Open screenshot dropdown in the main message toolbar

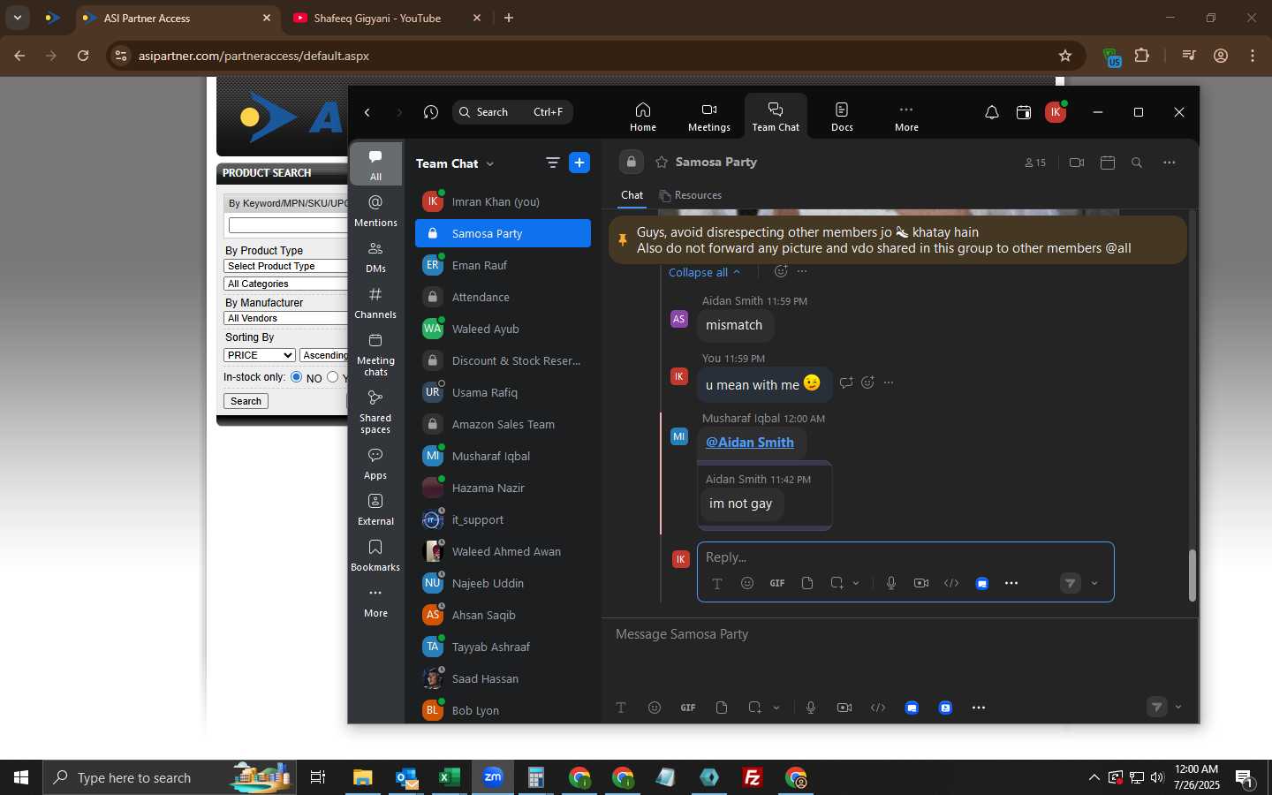776,708
